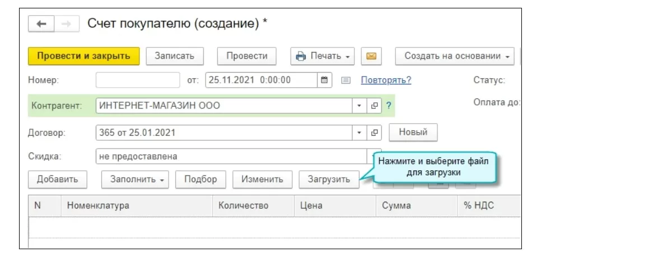Follow the Повторять? link
672x257 pixels.
386,80
